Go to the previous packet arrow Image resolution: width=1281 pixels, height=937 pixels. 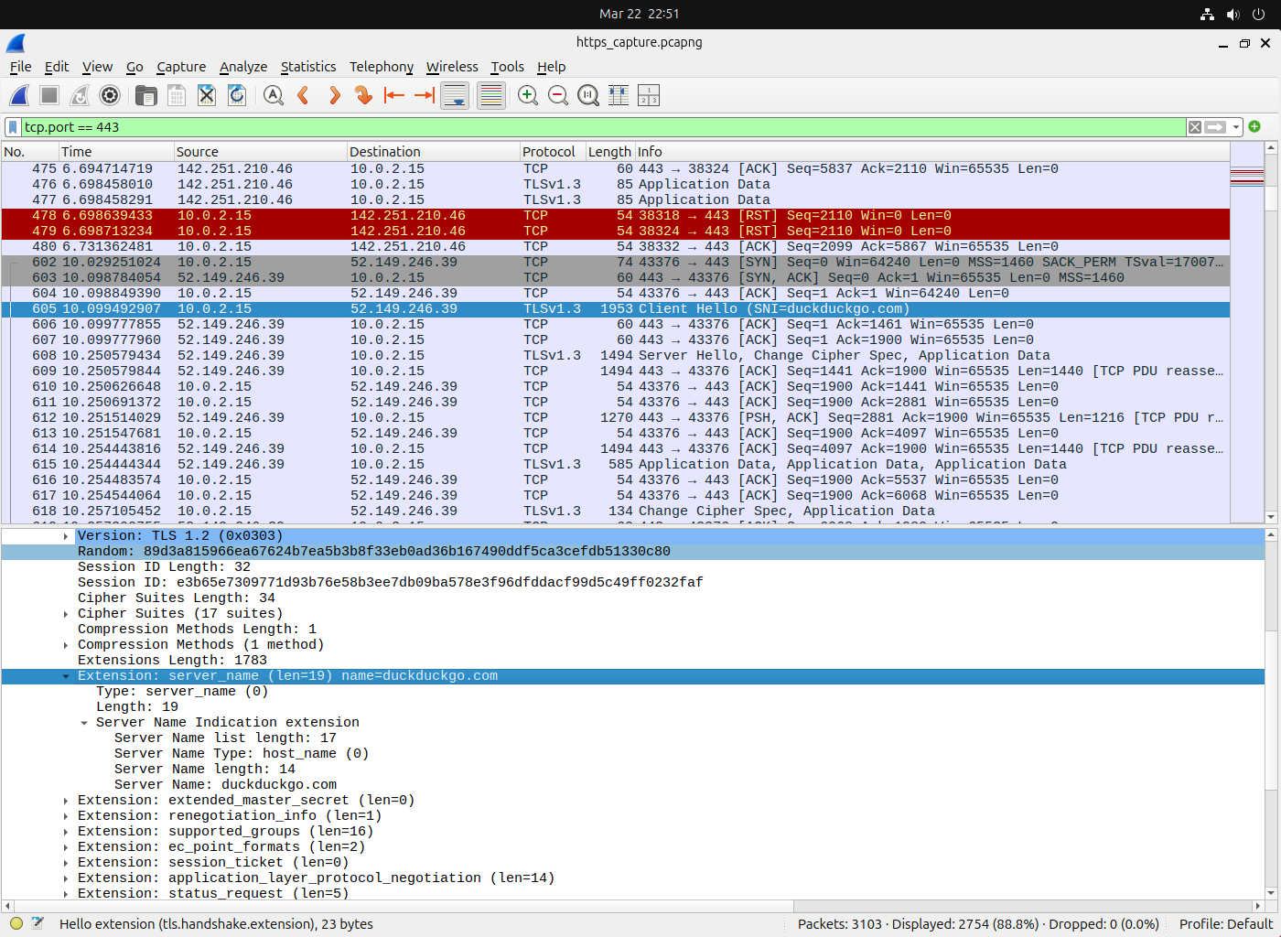tap(303, 95)
